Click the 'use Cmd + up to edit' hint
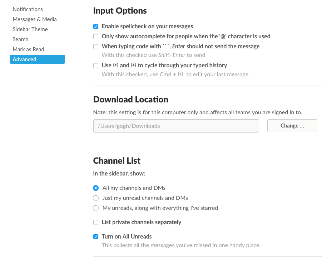Viewport: 332px width, 260px height. [175, 74]
